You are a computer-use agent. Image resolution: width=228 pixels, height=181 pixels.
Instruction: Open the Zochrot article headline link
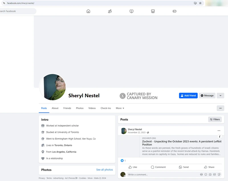(x=182, y=143)
